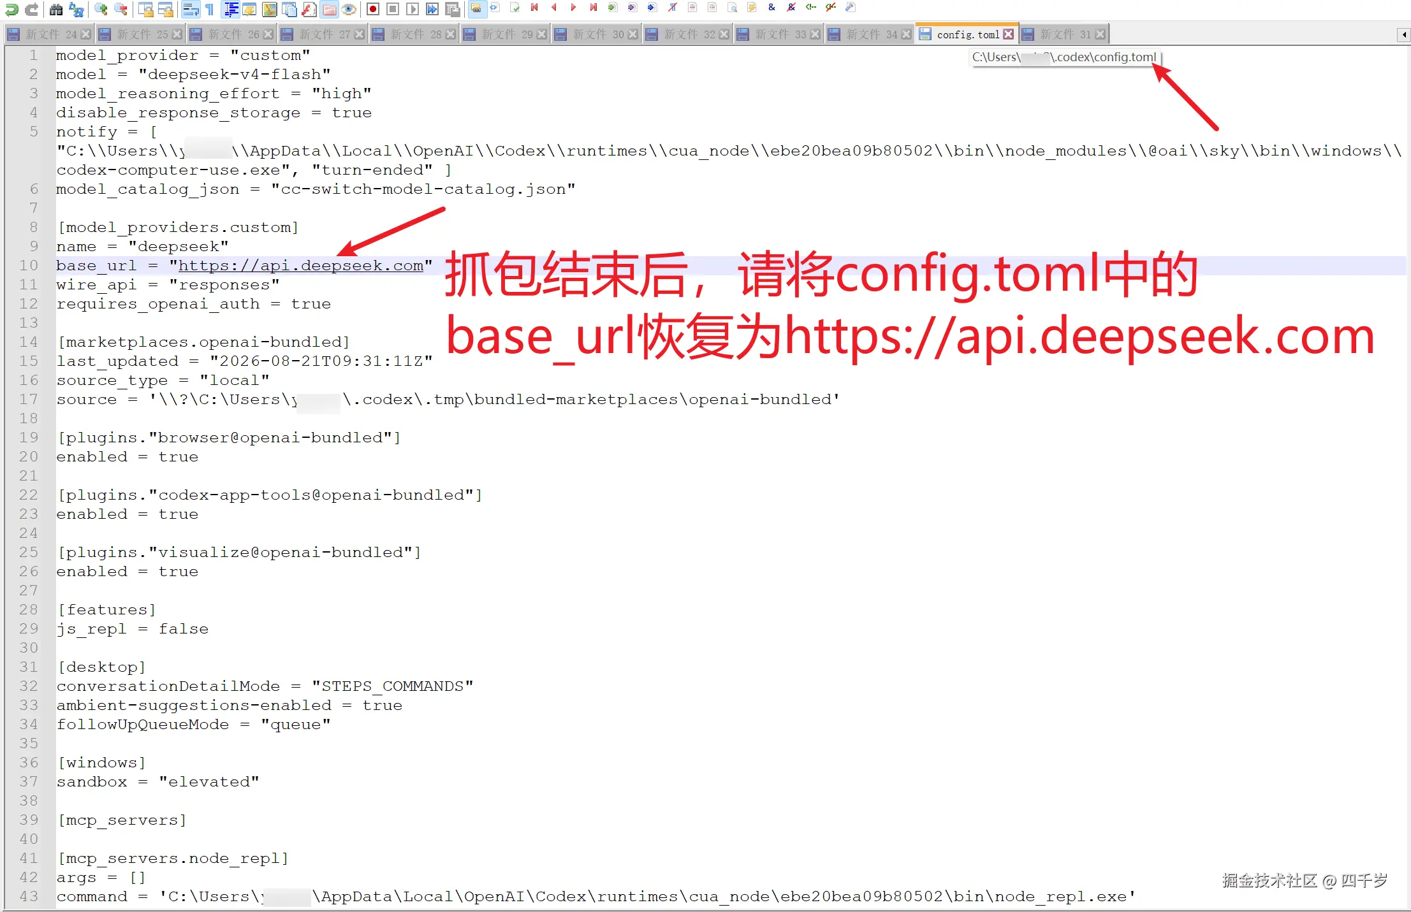Screen dimensions: 1411x912
Task: Save current recorded macro icon
Action: [453, 9]
